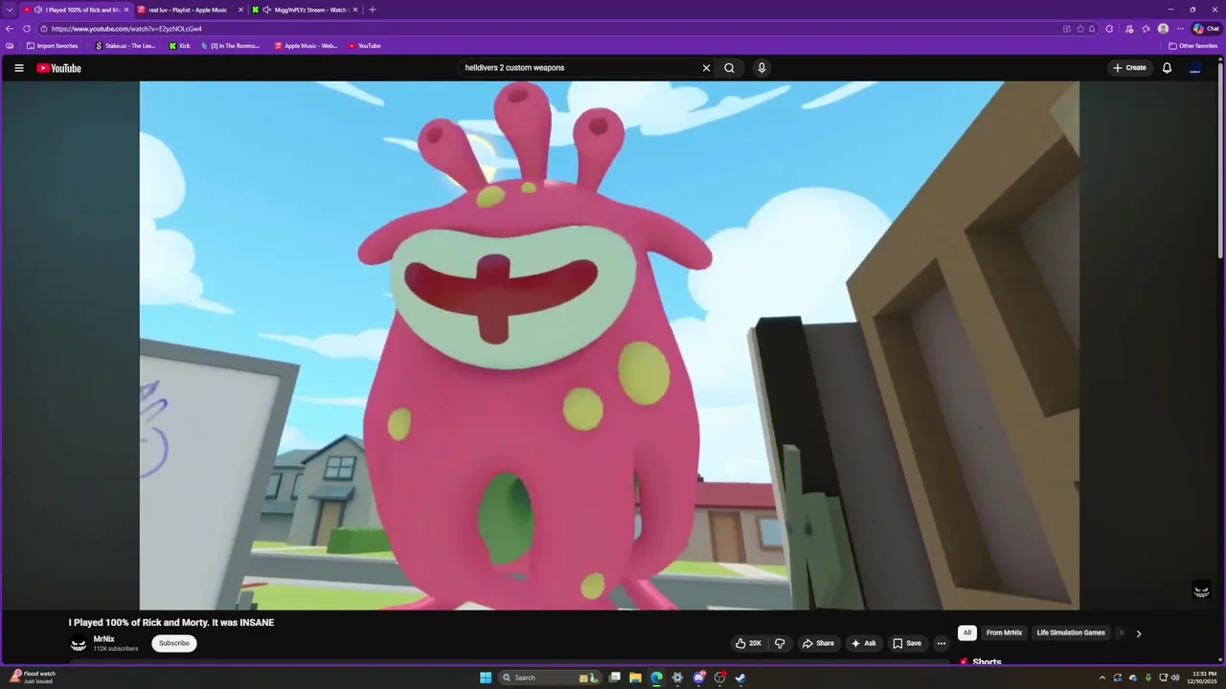
Task: Open Copilot Chat button
Action: pos(1206,29)
